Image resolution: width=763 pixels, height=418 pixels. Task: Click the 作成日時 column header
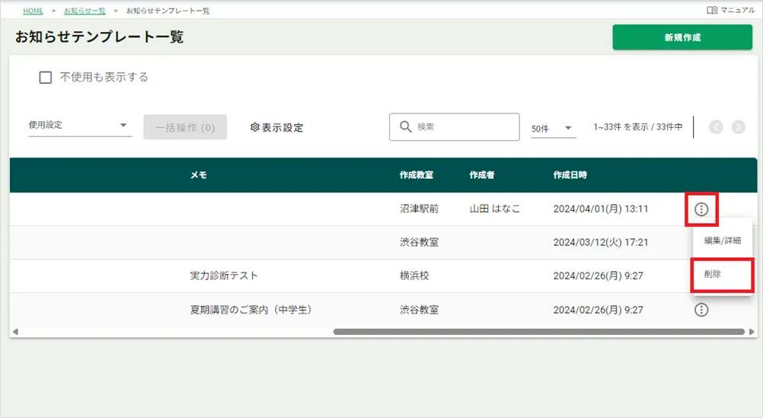click(570, 174)
